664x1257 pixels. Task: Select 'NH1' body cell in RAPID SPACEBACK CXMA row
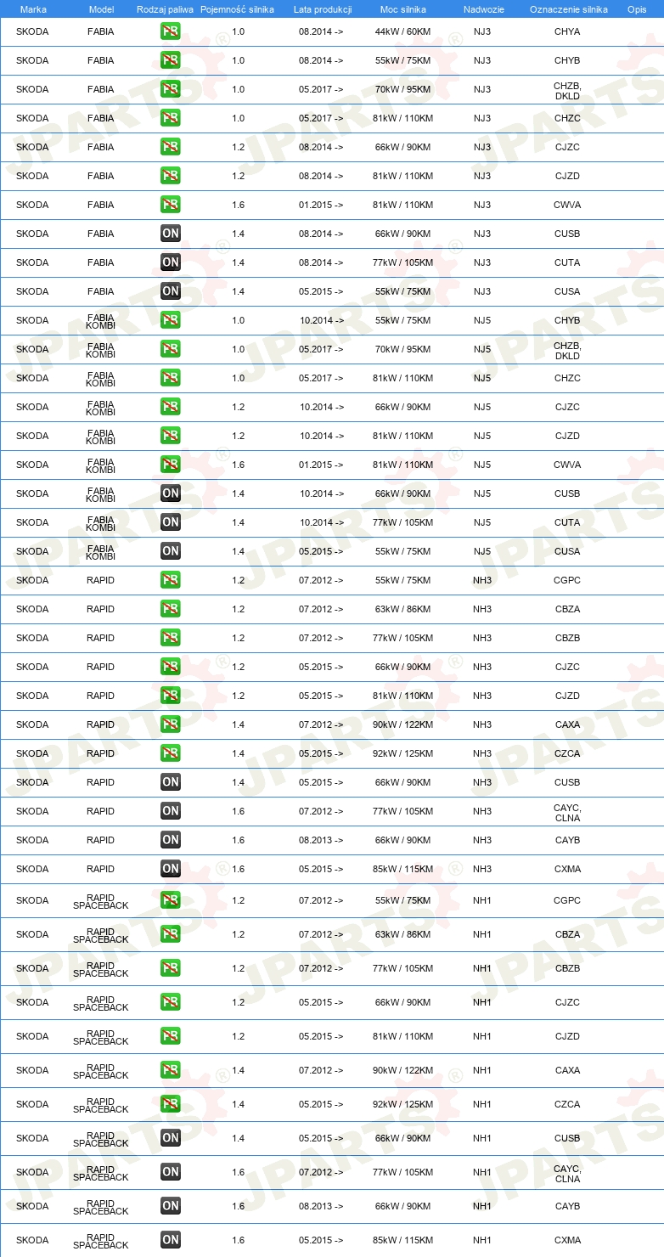click(482, 1240)
